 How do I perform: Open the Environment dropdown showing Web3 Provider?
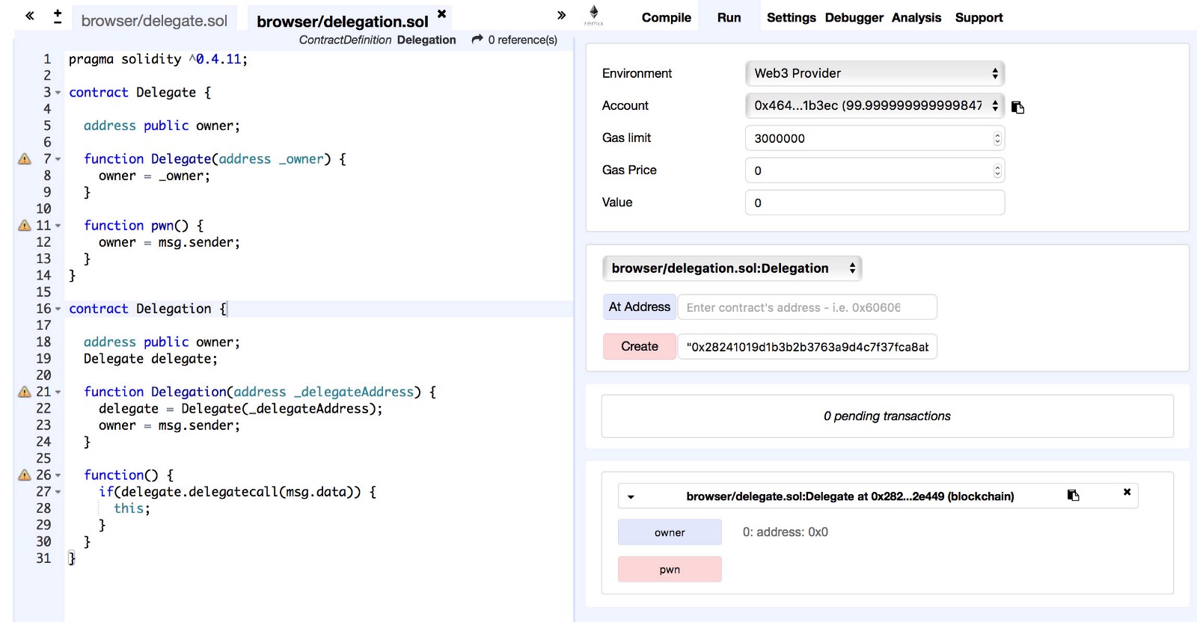[874, 73]
